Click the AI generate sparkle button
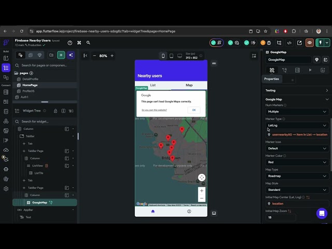 tap(71, 56)
